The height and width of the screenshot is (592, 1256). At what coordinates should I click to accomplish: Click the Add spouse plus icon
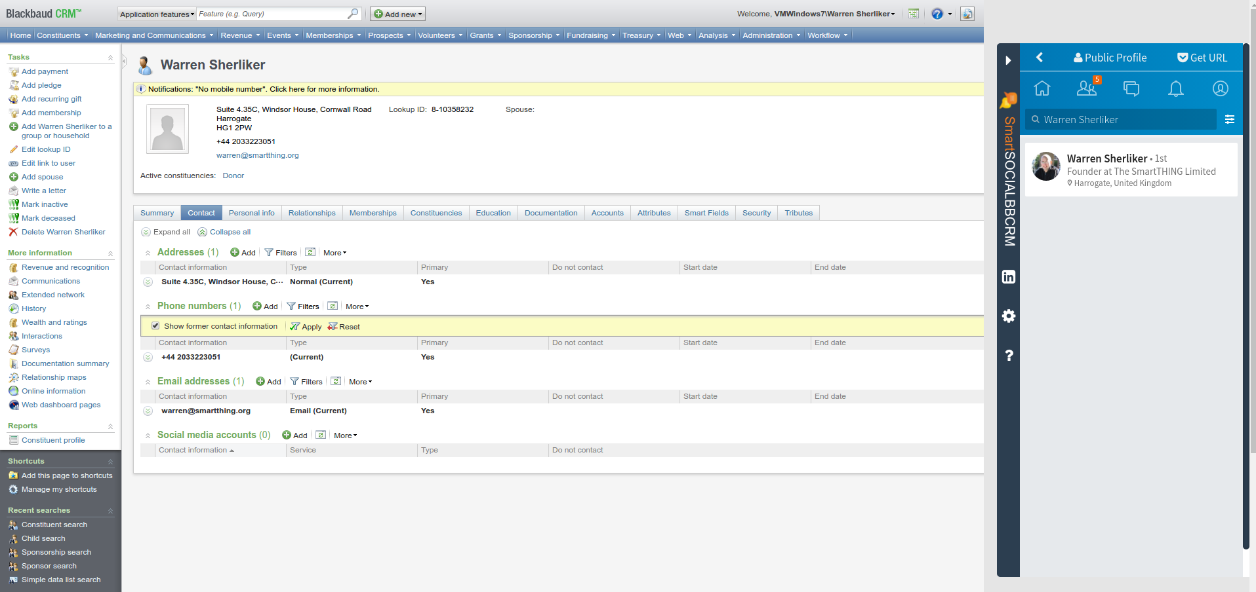click(x=13, y=177)
